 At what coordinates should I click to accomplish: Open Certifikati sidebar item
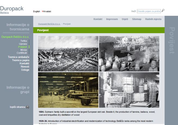click(22, 53)
